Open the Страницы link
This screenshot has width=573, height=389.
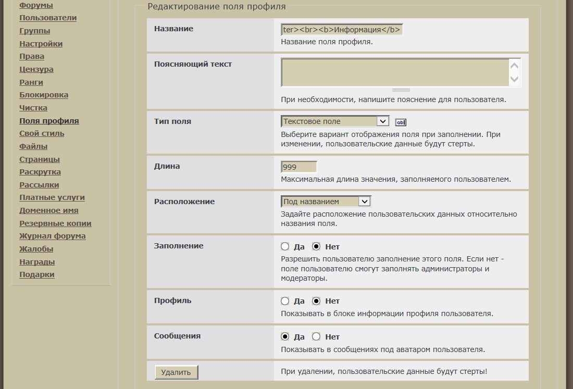[40, 159]
